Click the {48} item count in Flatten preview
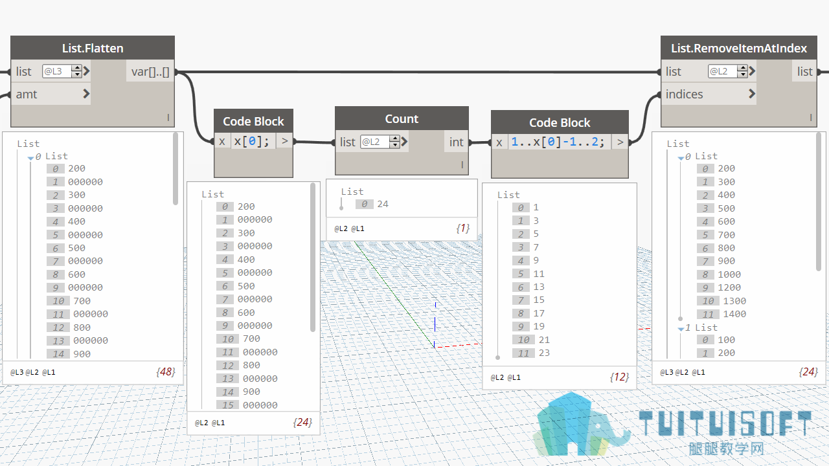Image resolution: width=829 pixels, height=466 pixels. pyautogui.click(x=166, y=372)
